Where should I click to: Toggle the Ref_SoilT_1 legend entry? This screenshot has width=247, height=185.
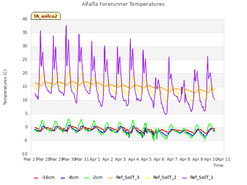(x=198, y=177)
